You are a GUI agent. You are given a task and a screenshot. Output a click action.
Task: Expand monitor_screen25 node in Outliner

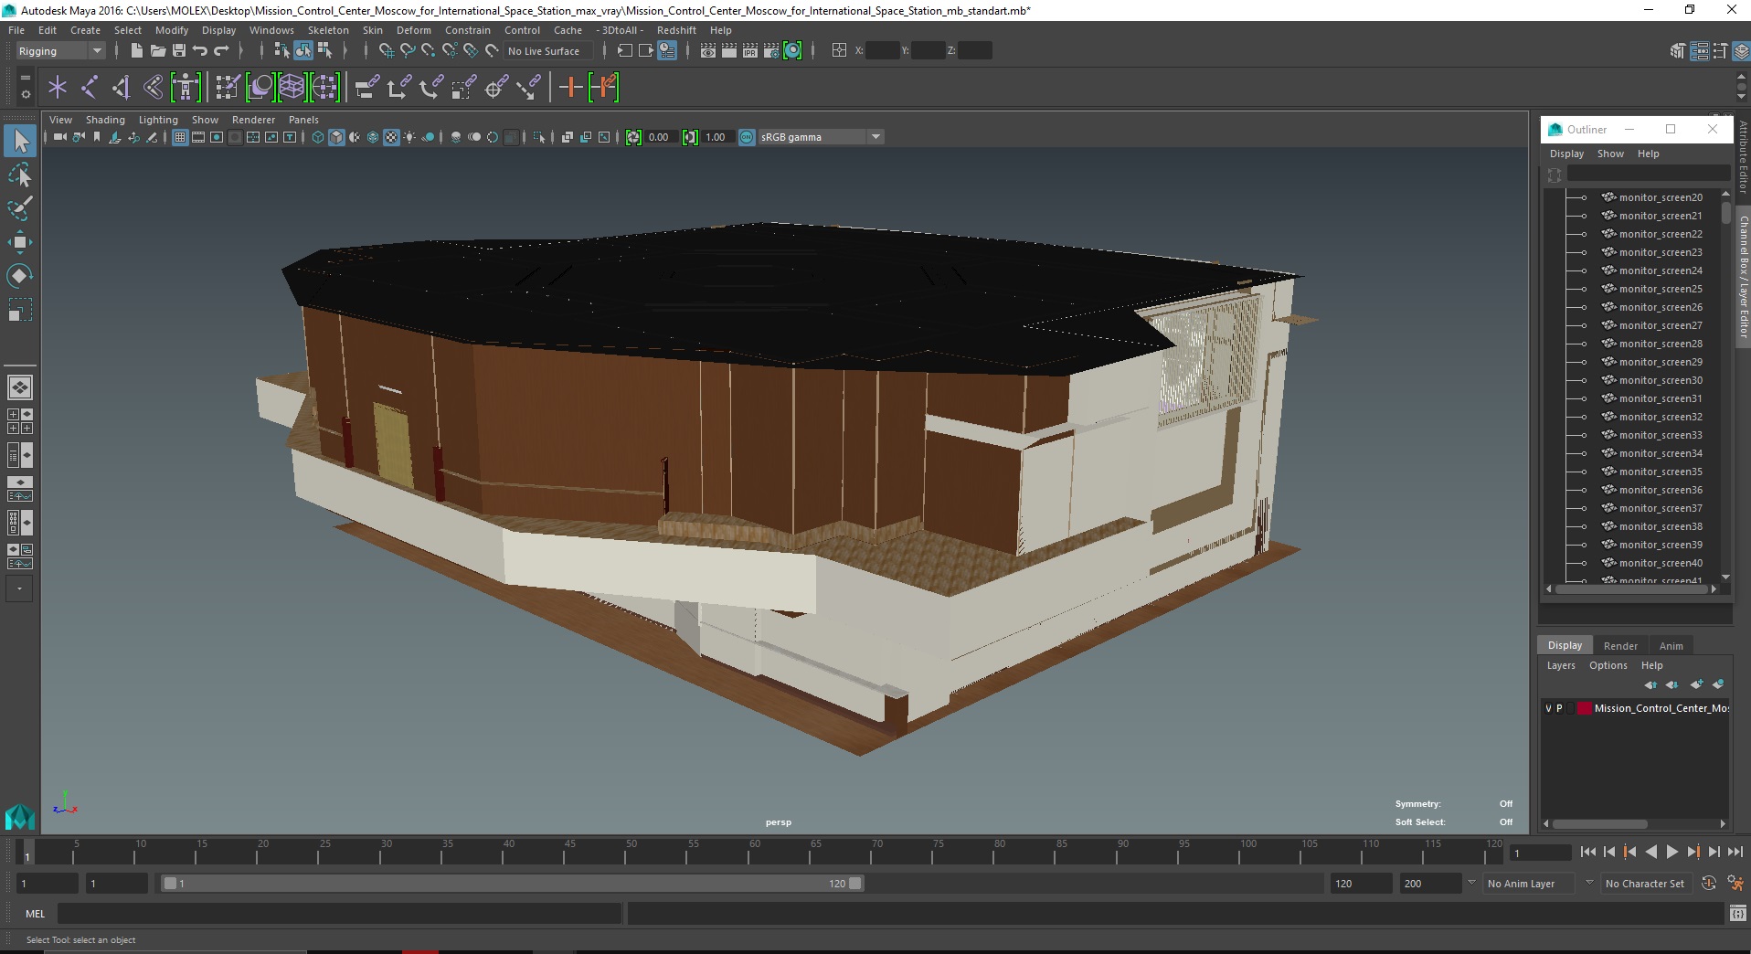tap(1583, 289)
